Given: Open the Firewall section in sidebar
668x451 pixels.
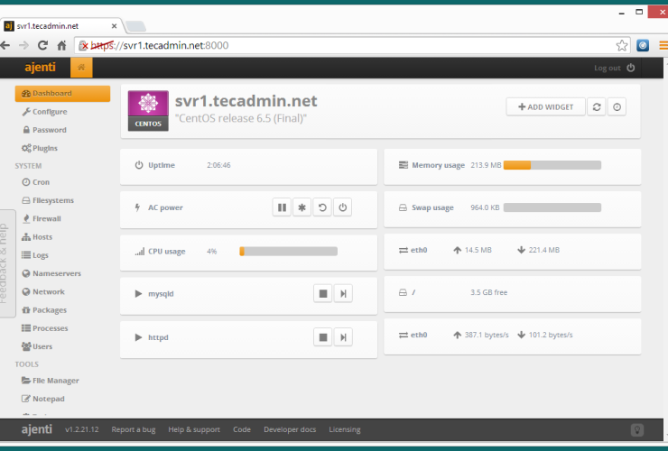Looking at the screenshot, I should 46,218.
